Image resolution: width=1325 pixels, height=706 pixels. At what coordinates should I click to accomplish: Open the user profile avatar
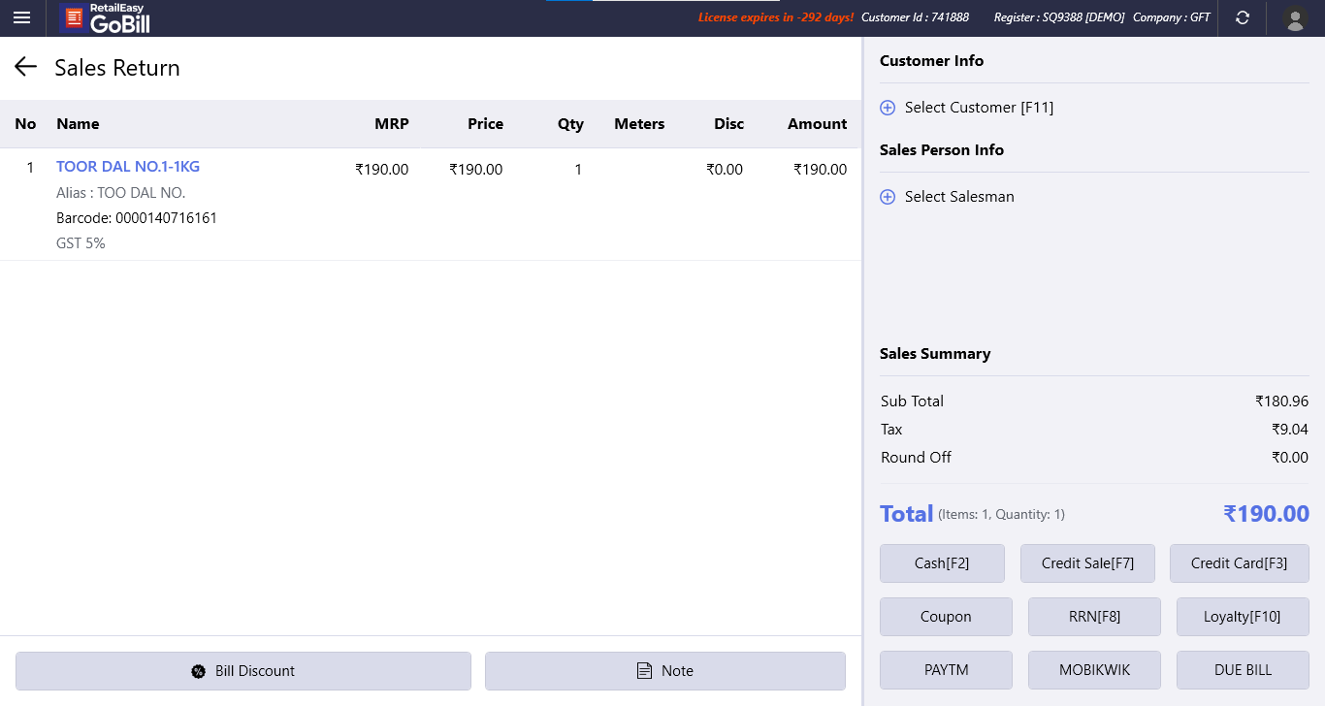[x=1295, y=17]
